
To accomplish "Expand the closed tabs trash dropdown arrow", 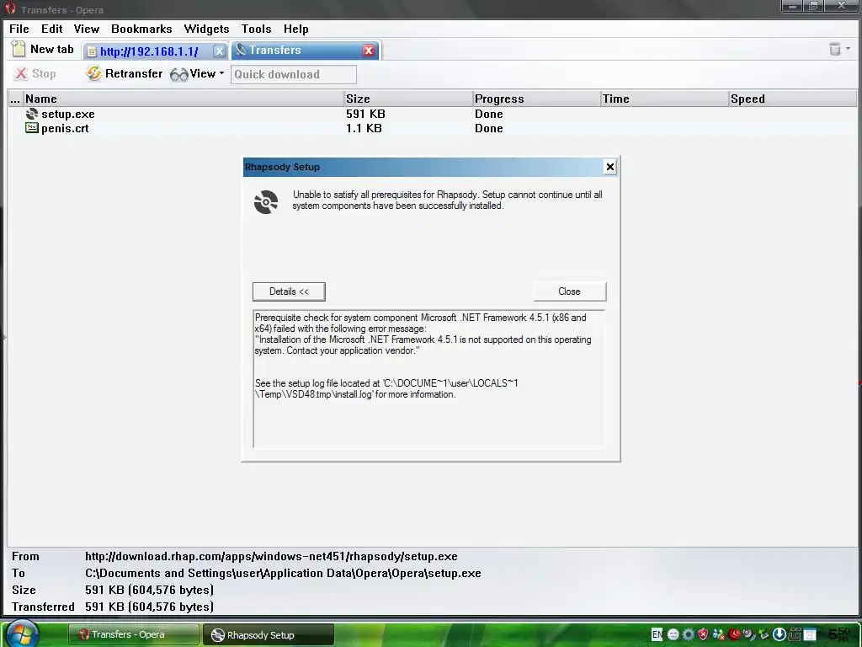I will [849, 49].
